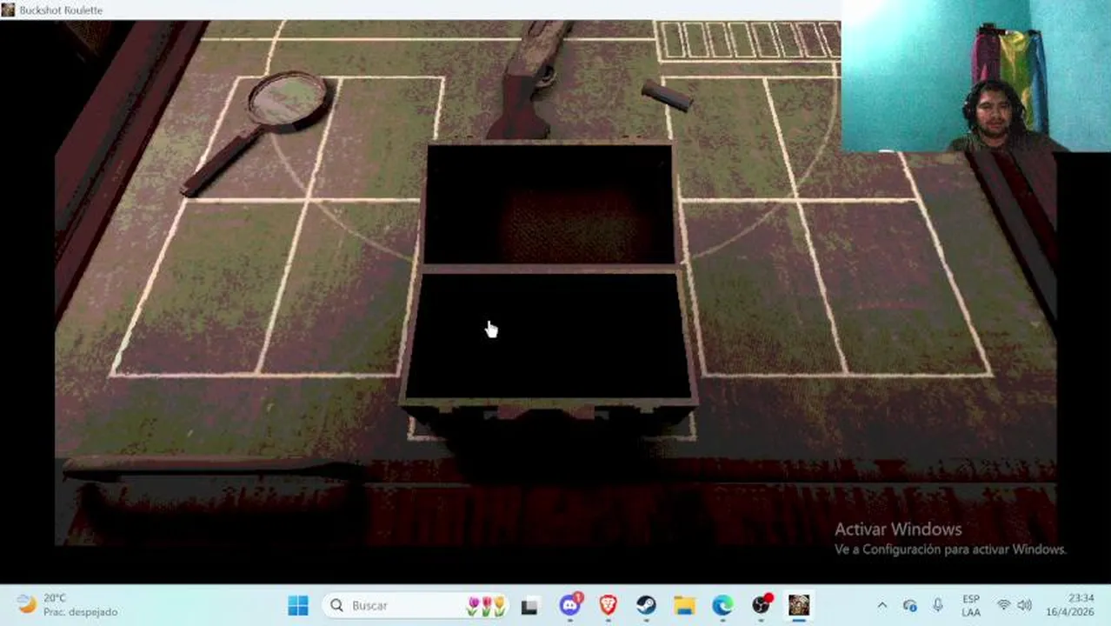Click the Buscar search field
This screenshot has width=1111, height=626.
coord(416,605)
